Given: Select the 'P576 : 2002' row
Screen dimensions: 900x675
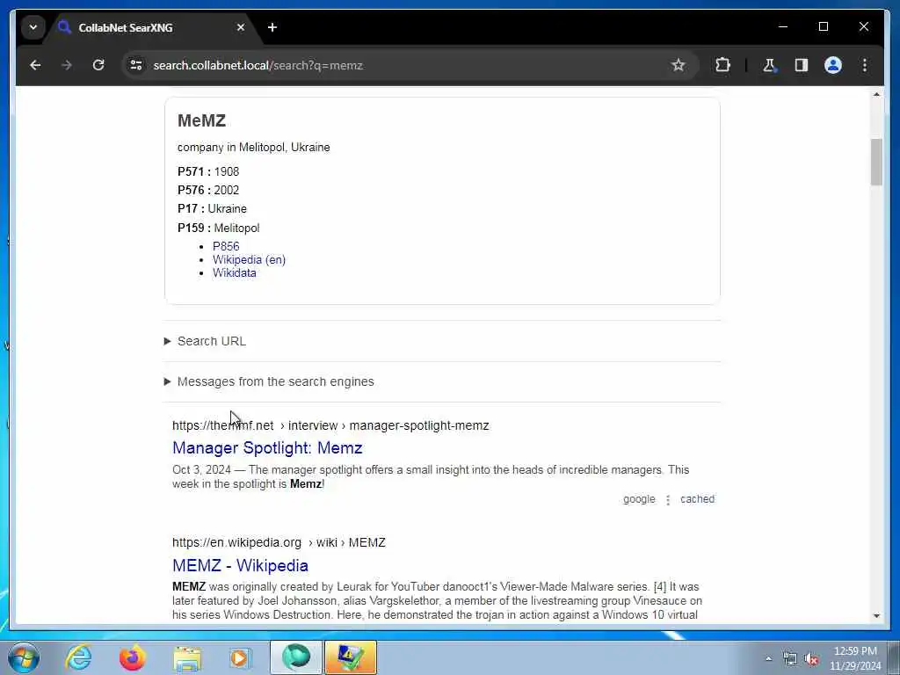Looking at the screenshot, I should (x=208, y=190).
